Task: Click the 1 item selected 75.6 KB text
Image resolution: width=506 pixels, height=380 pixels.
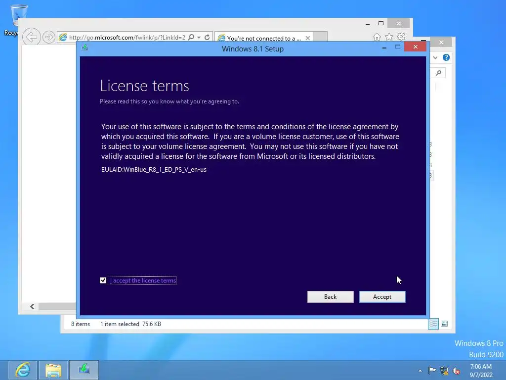Action: click(x=130, y=324)
